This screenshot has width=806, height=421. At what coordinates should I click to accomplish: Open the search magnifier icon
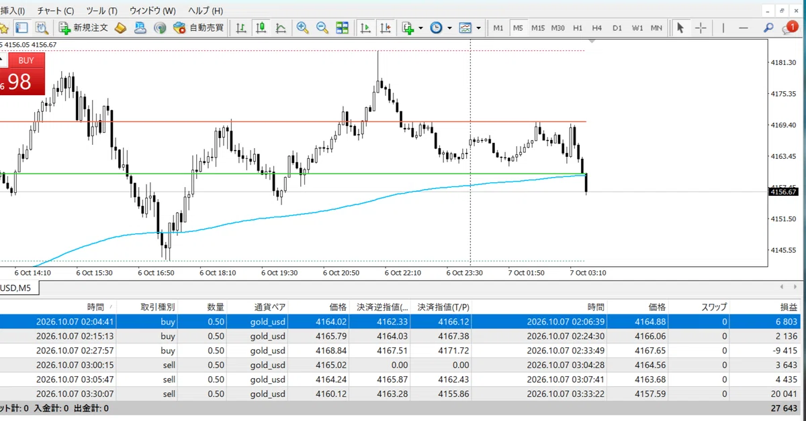[768, 28]
